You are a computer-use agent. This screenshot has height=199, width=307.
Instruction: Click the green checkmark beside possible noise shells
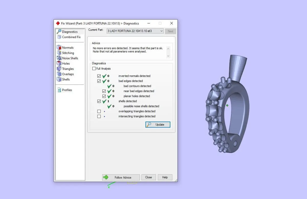coord(109,106)
